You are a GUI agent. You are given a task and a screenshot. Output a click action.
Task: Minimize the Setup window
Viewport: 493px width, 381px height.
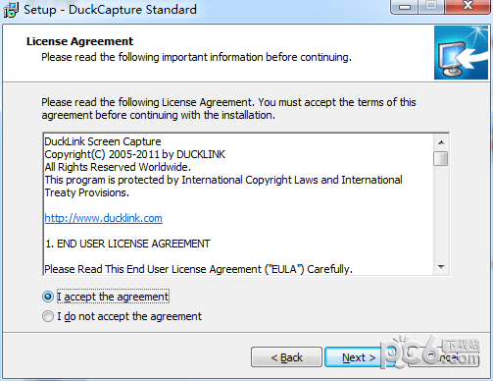405,7
